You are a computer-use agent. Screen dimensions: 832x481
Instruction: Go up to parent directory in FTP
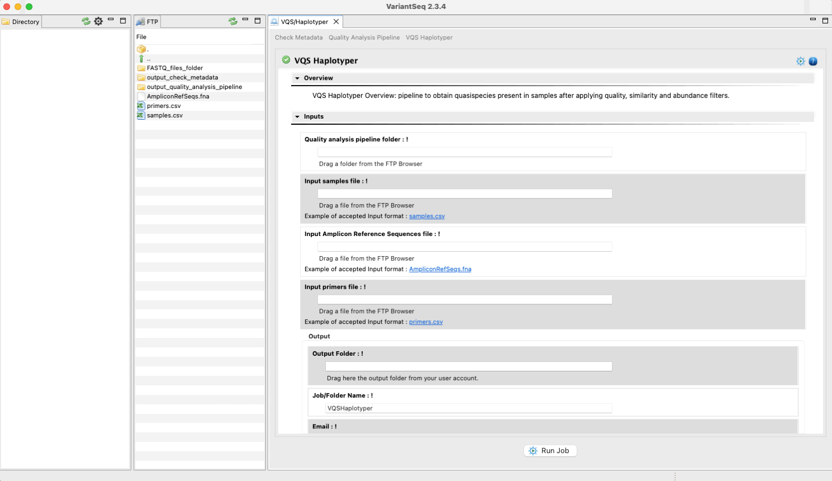141,59
